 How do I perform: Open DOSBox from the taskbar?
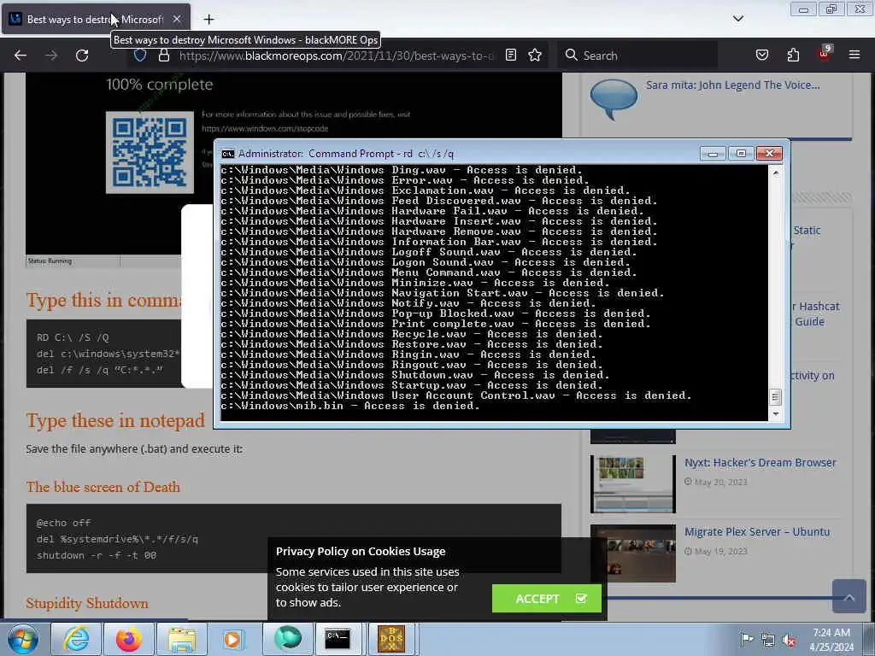click(391, 639)
